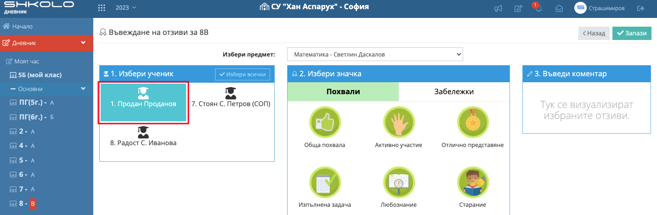Click the Назад back button
Screen dimensions: 657x215
(x=594, y=33)
